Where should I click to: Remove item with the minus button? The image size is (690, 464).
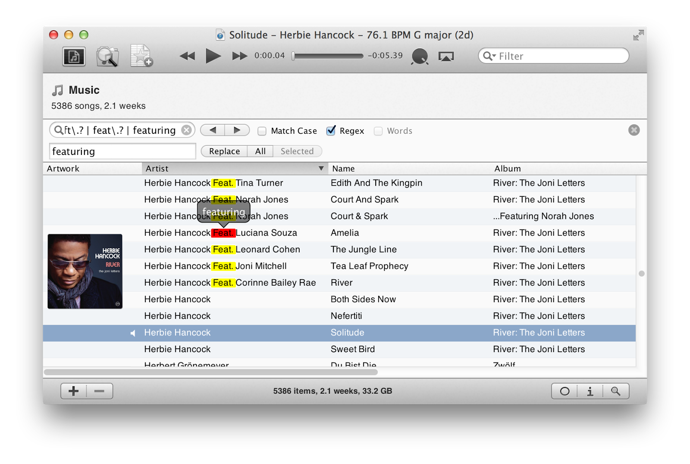(x=100, y=391)
